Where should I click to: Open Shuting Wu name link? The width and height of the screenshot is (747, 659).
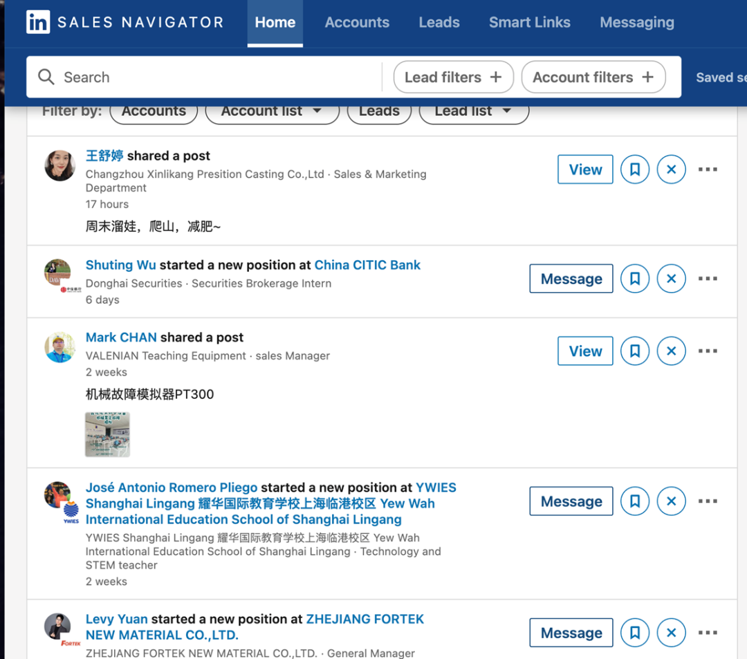[120, 265]
